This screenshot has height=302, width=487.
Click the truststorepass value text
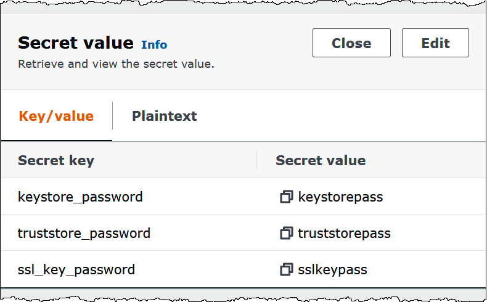point(344,234)
